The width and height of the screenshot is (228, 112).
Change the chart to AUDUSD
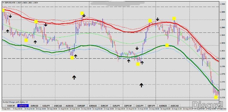tap(70, 106)
